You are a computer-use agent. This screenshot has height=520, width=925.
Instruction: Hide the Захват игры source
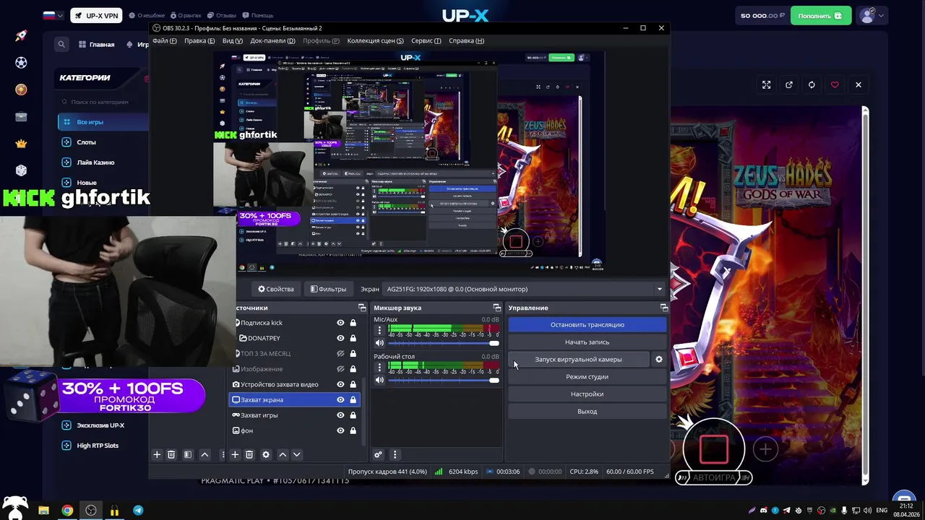point(340,415)
